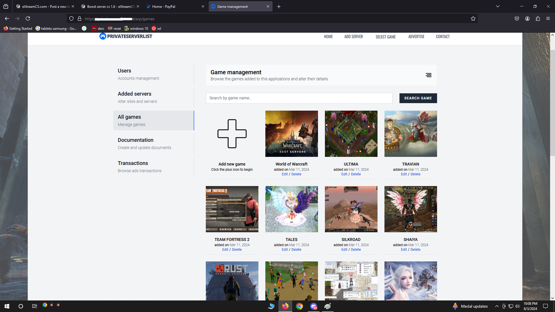
Task: Open the ULTIMA game thumbnail
Action: (x=351, y=134)
